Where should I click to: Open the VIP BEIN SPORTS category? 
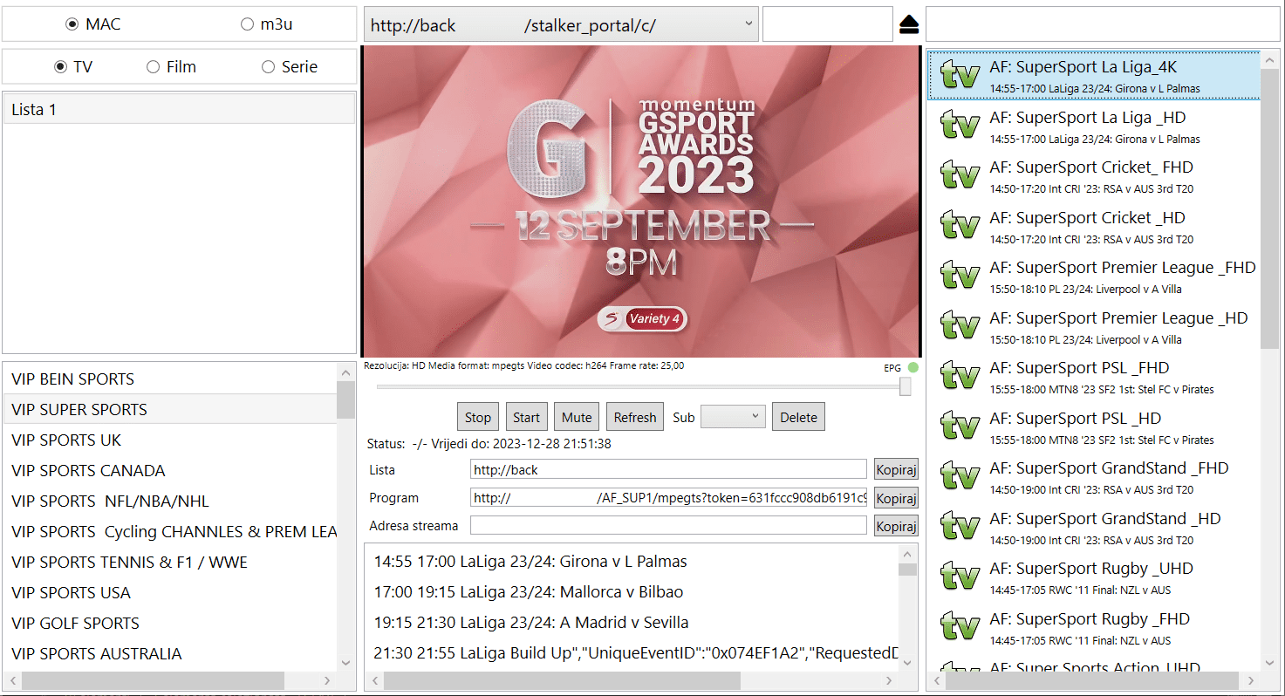point(170,379)
